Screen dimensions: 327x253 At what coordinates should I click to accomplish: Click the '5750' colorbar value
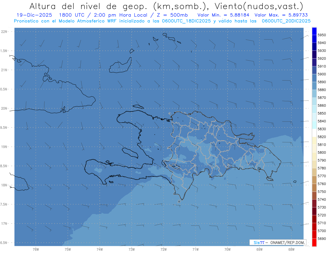pyautogui.click(x=322, y=192)
